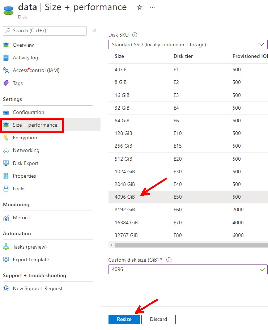
Task: Select the 64 GiB size row
Action: coord(188,120)
